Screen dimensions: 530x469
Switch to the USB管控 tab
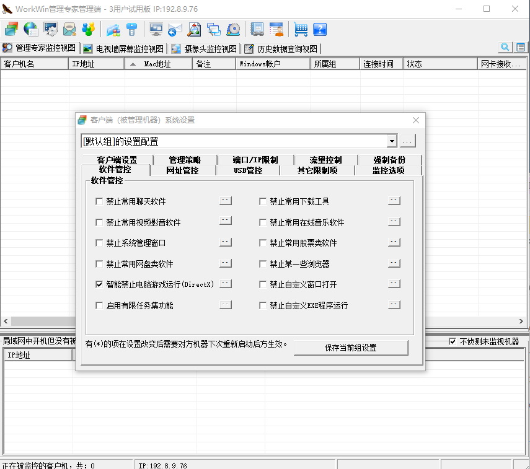248,170
